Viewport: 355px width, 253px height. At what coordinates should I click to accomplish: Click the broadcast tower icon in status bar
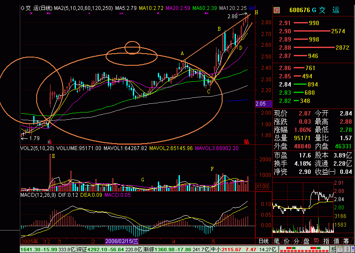tap(340, 250)
